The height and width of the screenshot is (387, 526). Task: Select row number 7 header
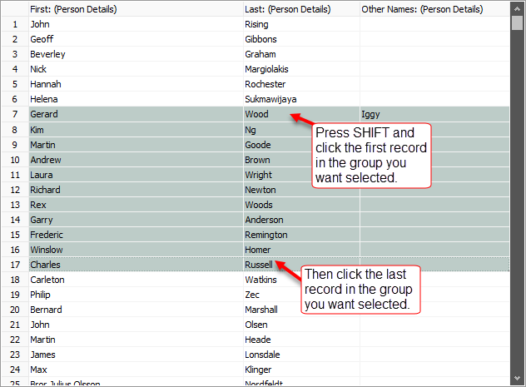pos(14,114)
